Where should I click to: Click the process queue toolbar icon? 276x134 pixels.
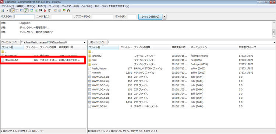point(36,11)
